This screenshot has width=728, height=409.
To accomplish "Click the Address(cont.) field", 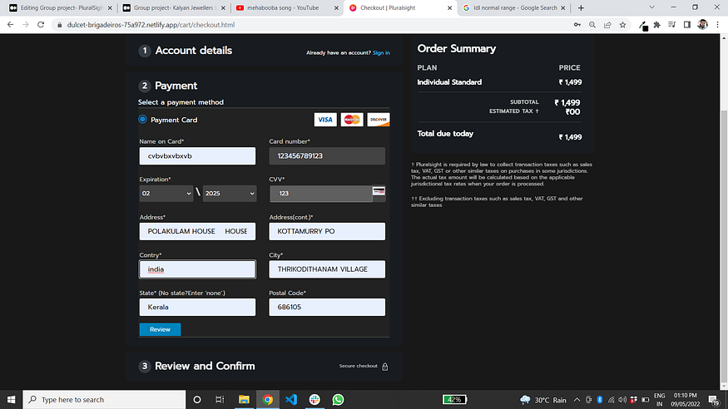I will 327,231.
